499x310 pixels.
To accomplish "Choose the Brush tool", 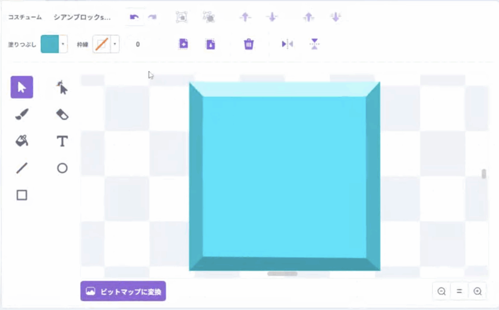I will [x=22, y=114].
